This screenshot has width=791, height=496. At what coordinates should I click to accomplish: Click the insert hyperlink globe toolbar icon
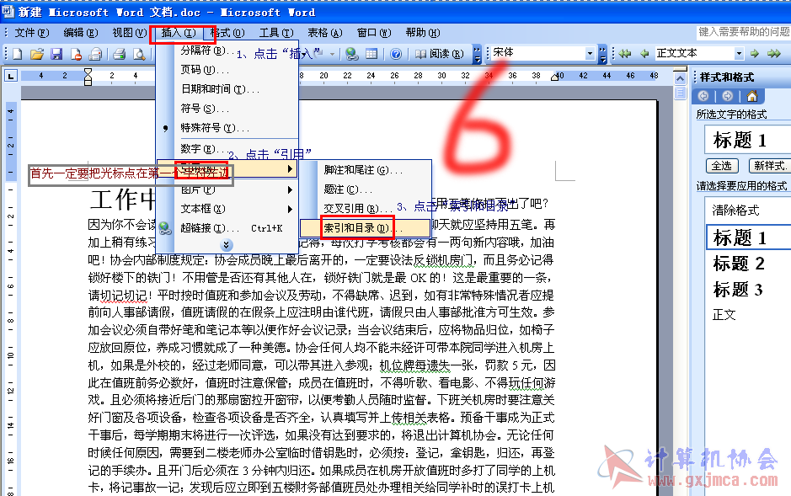click(x=352, y=53)
